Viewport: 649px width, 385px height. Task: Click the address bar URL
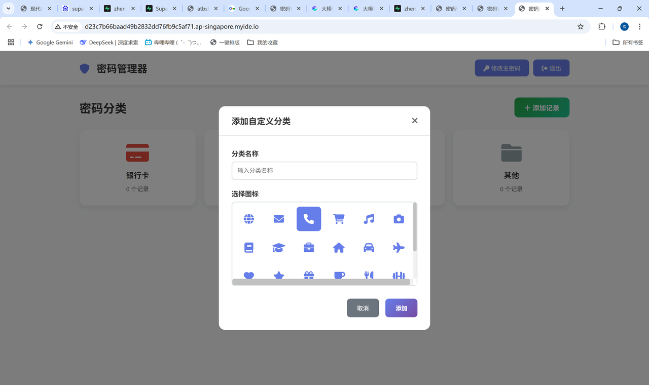click(x=172, y=26)
